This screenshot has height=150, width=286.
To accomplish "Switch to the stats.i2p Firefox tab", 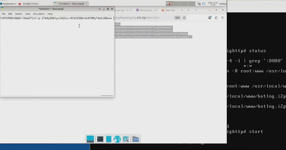I will pyautogui.click(x=122, y=10).
